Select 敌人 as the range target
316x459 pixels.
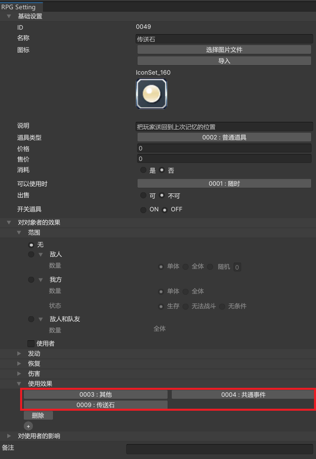(x=31, y=255)
